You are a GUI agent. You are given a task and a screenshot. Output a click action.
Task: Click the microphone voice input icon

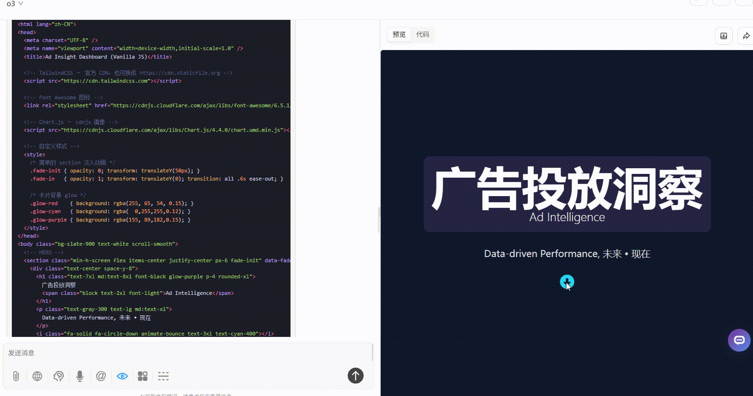[80, 376]
